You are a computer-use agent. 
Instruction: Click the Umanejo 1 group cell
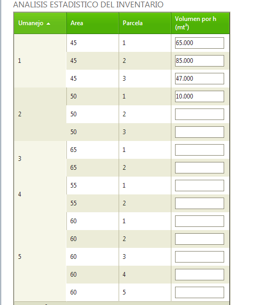[40, 61]
